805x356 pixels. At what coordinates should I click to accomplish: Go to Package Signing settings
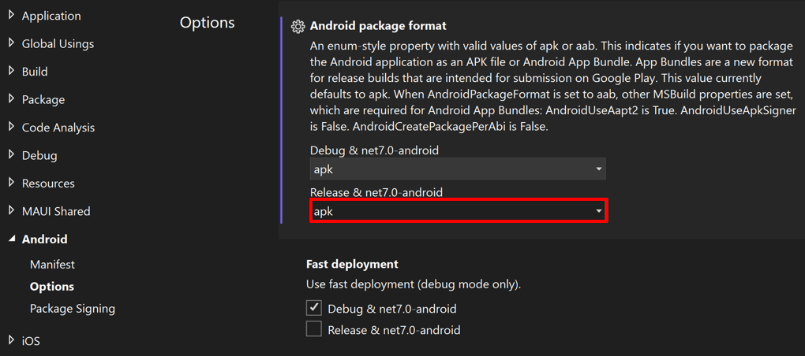point(73,309)
